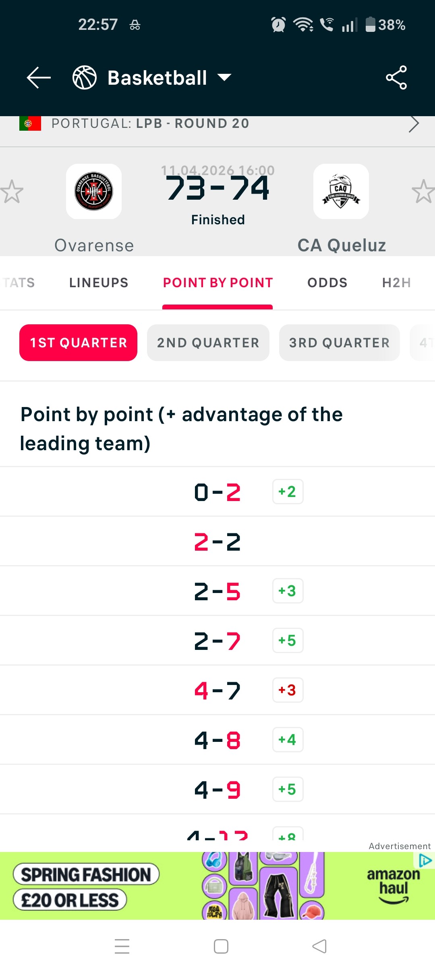Tap Android recent apps menu icon
The height and width of the screenshot is (973, 435).
point(122,946)
